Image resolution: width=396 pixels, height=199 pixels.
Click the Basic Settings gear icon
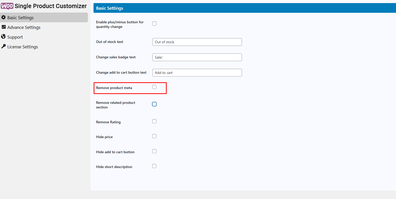coord(4,17)
